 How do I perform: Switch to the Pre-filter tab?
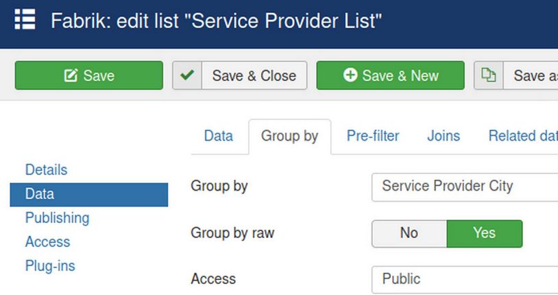point(372,136)
